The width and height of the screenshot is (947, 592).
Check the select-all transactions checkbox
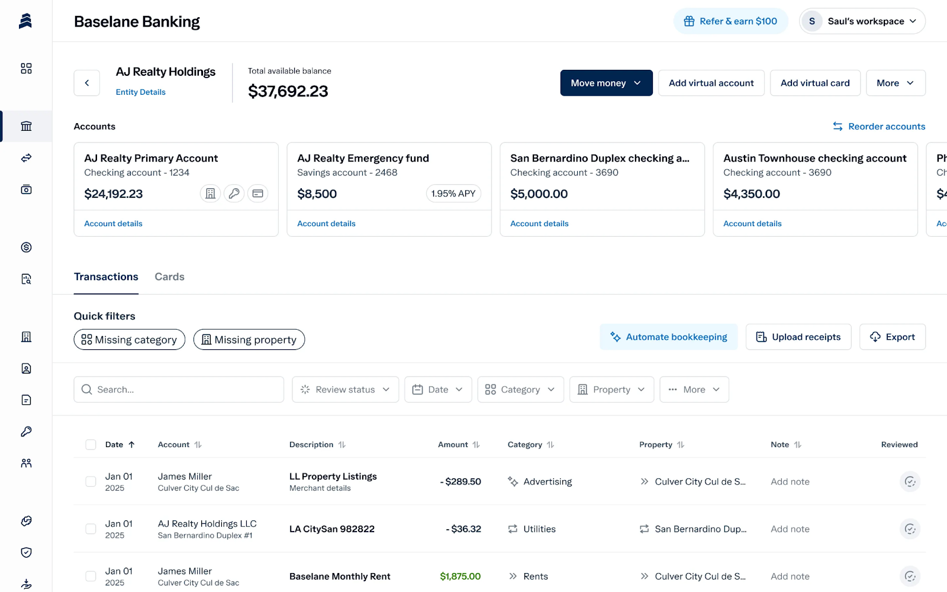pos(91,445)
